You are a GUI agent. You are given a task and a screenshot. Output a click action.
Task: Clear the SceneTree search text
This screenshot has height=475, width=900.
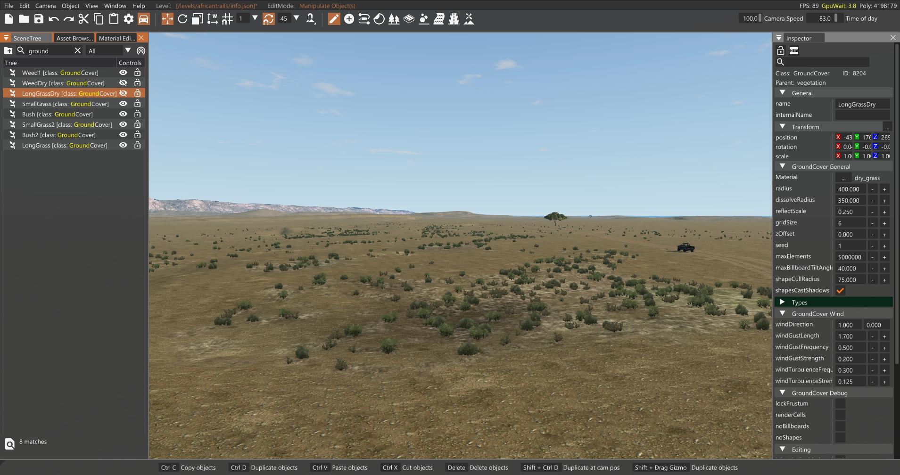pyautogui.click(x=78, y=50)
